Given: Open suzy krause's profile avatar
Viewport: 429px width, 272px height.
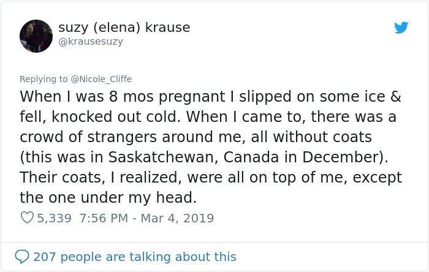Looking at the screenshot, I should (x=36, y=36).
